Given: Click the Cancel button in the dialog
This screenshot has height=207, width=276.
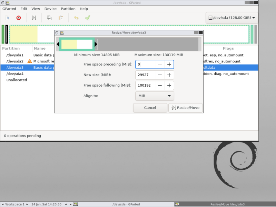Looking at the screenshot, I should [x=150, y=108].
